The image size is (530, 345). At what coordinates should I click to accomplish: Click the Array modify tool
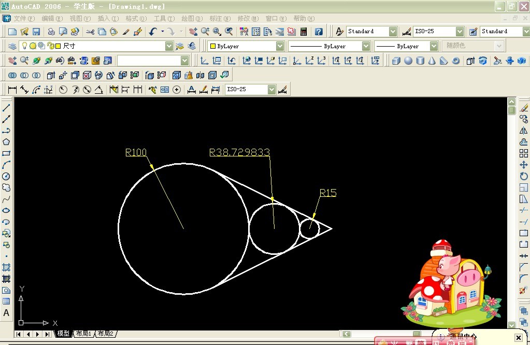[x=524, y=153]
